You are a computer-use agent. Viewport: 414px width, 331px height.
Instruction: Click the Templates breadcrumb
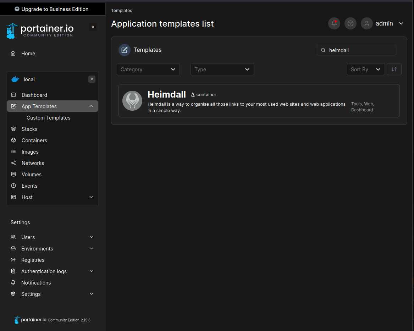click(121, 11)
